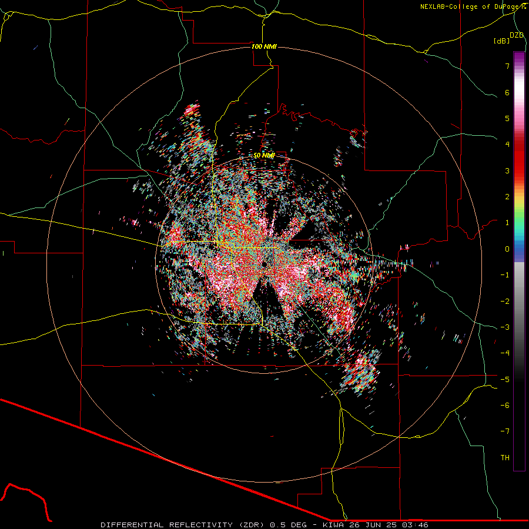This screenshot has width=529, height=529.
Task: Click the Differential Reflectivity caption at bottom
Action: (x=264, y=525)
